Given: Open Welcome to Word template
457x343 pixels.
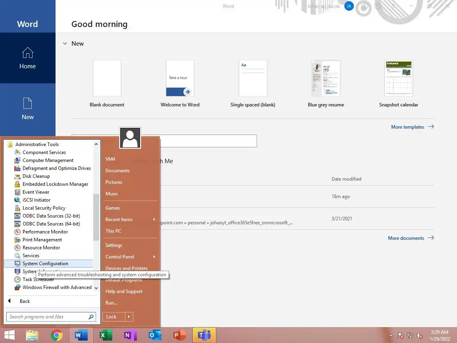Looking at the screenshot, I should (x=180, y=83).
